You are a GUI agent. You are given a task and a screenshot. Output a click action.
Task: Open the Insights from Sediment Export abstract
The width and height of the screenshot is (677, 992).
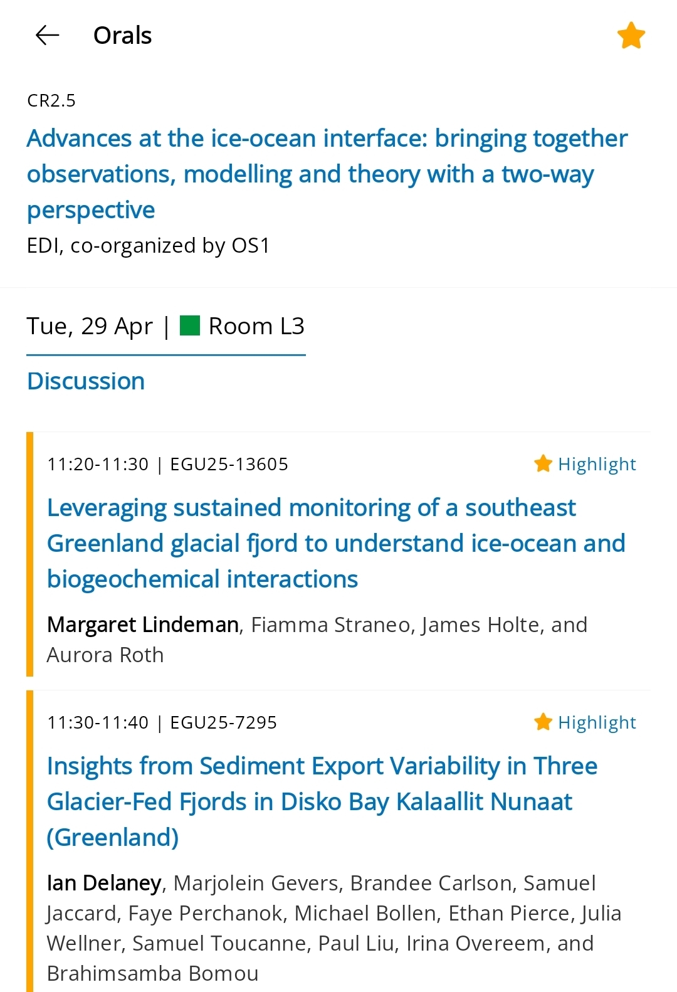pos(322,801)
